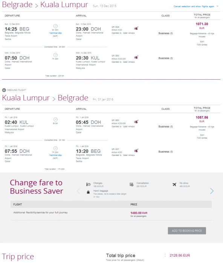
Task: Show next fare conditions with right chevron
Action: 212,191
